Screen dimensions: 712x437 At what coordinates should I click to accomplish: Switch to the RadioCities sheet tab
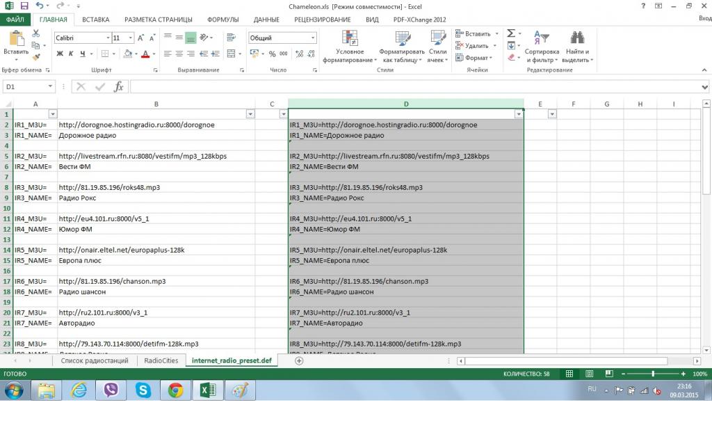(x=161, y=360)
